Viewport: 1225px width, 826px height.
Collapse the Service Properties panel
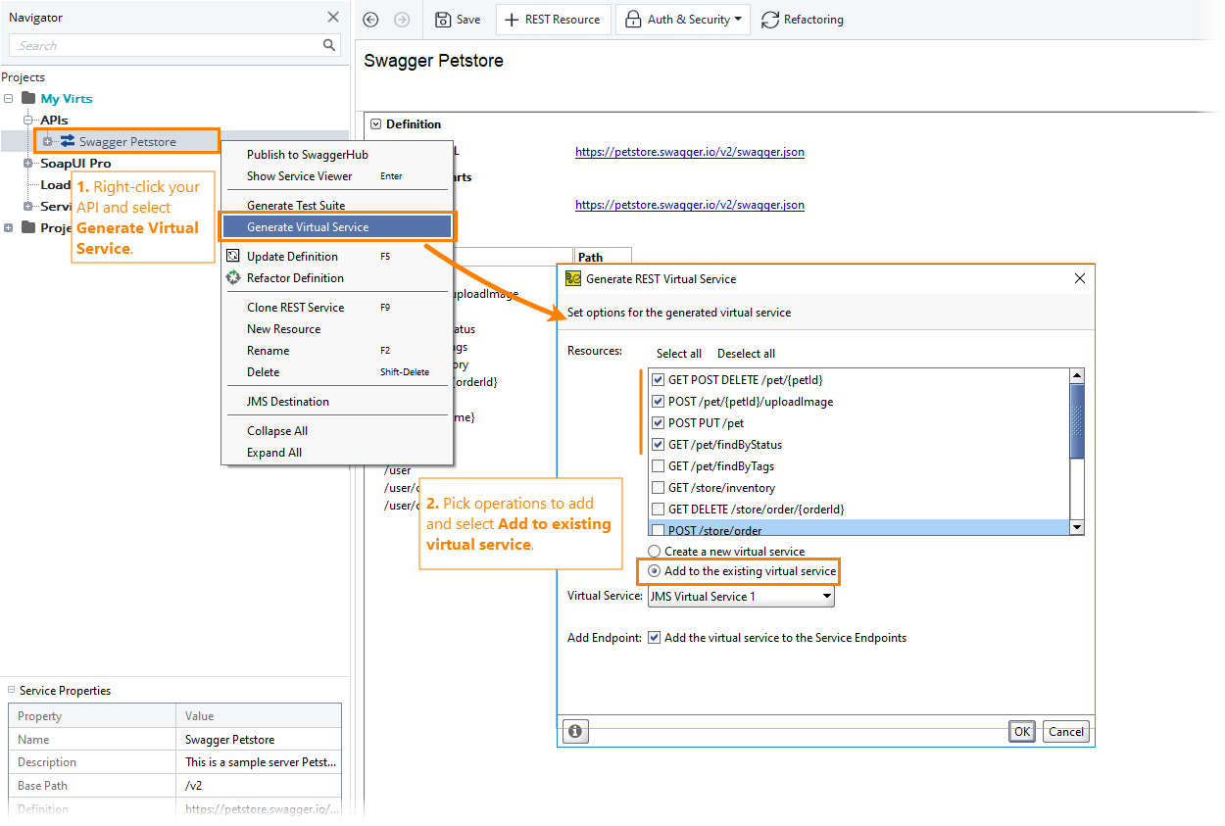click(12, 691)
